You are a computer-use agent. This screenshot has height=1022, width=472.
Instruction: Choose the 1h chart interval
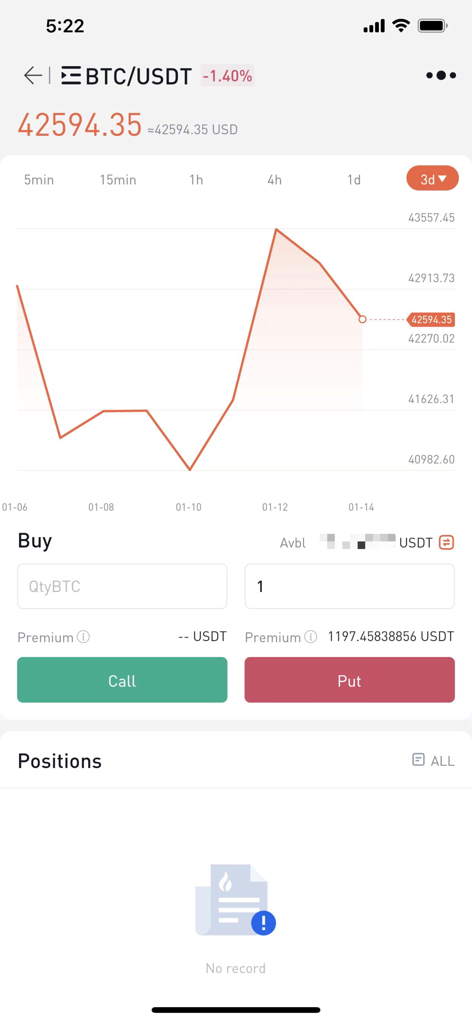click(x=196, y=180)
